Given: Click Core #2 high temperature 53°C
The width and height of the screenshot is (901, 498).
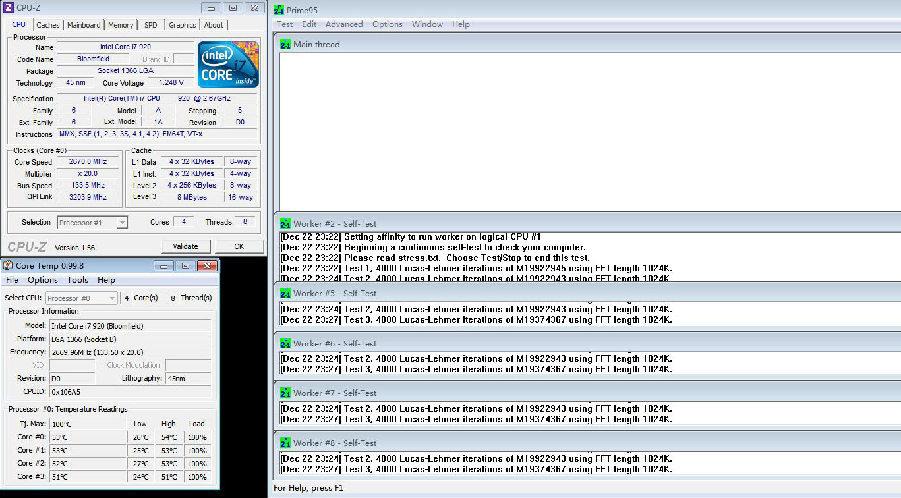Looking at the screenshot, I should [169, 464].
